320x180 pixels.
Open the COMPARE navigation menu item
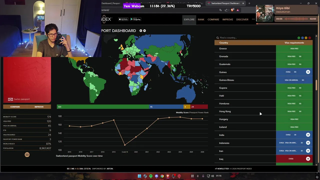213,19
